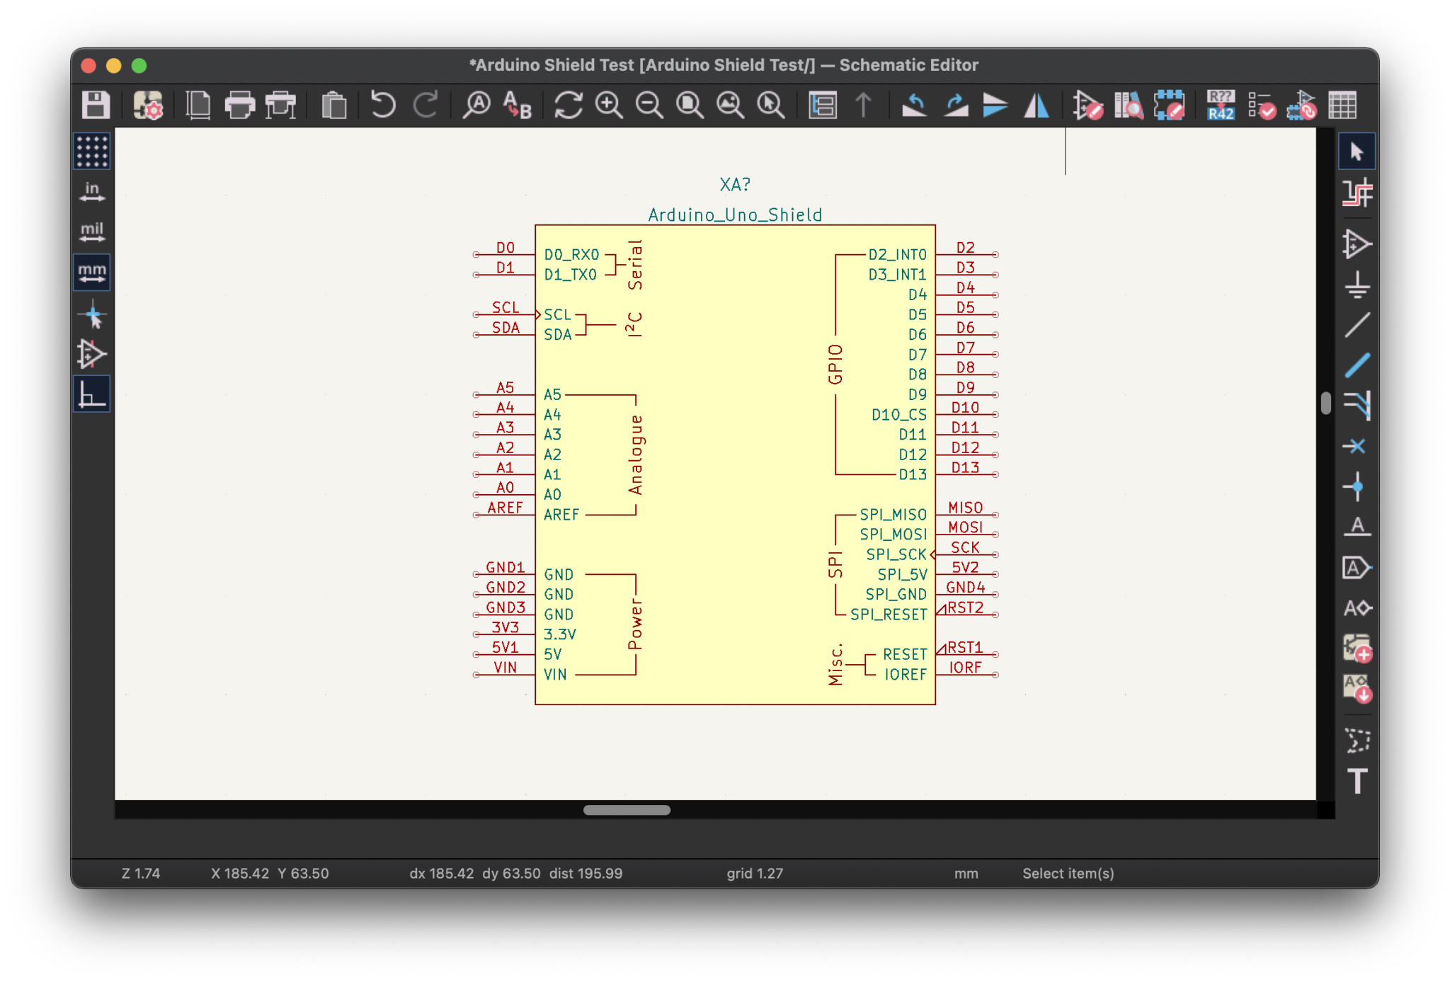Select the Arduino_Uno_Shield value label
The image size is (1450, 982).
tap(735, 215)
